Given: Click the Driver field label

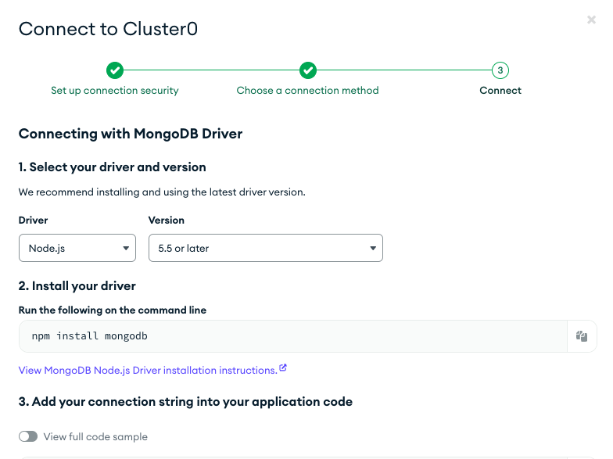Looking at the screenshot, I should (x=33, y=221).
